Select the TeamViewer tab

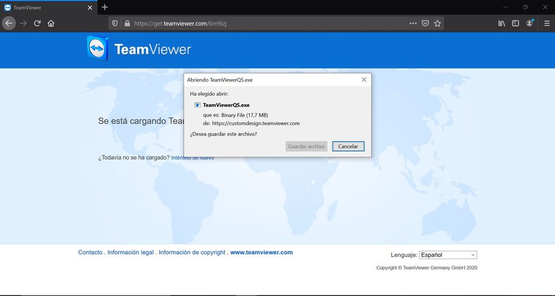[x=48, y=7]
